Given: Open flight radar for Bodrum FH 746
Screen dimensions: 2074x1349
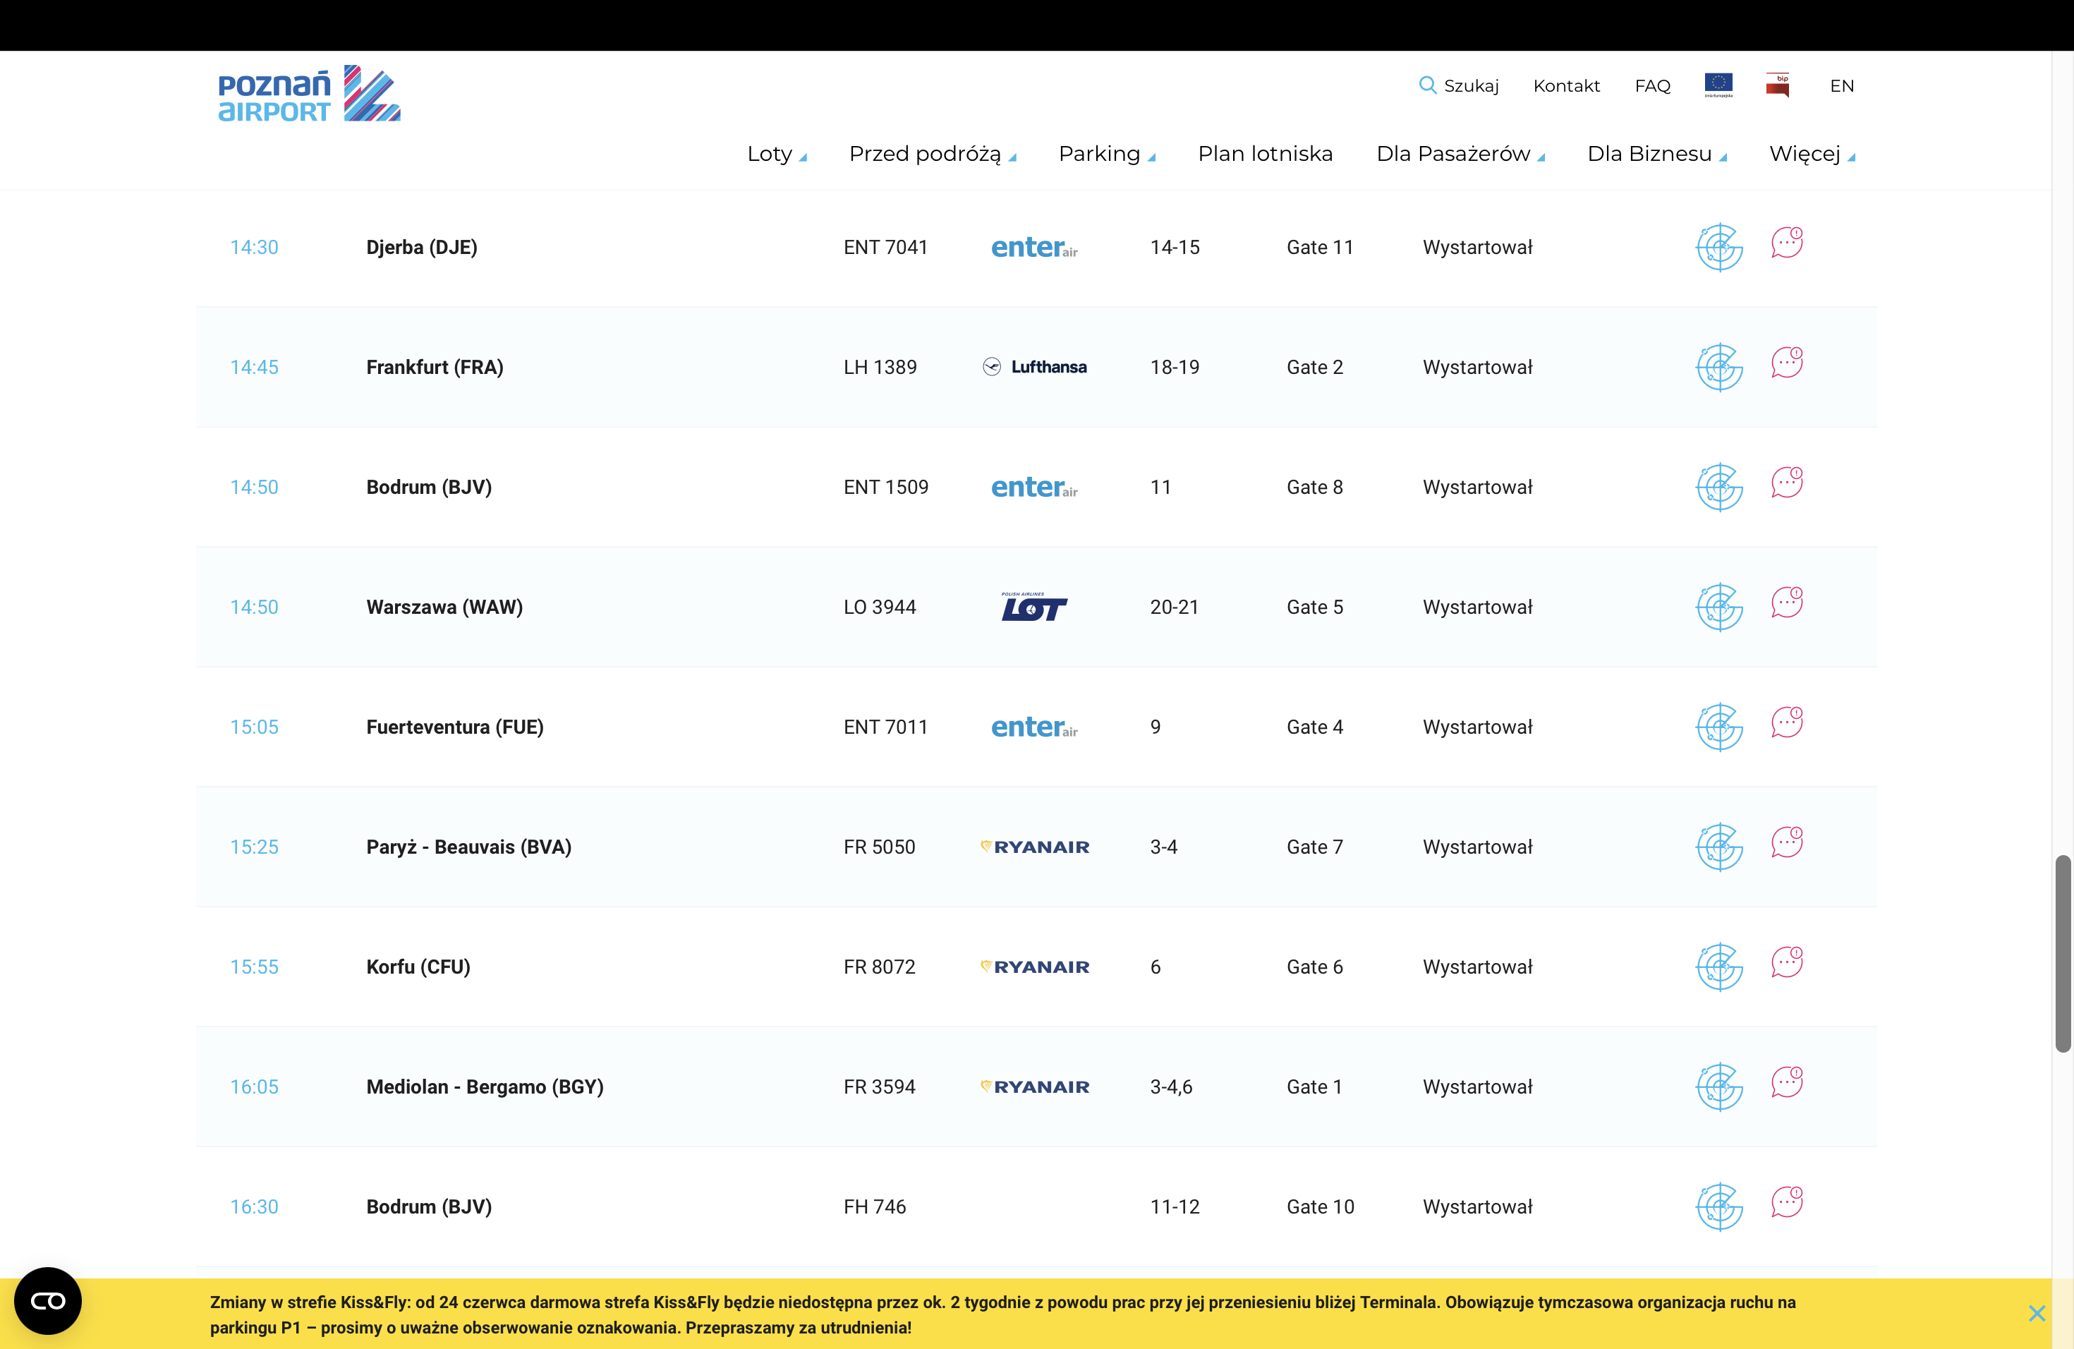Looking at the screenshot, I should click(x=1718, y=1207).
